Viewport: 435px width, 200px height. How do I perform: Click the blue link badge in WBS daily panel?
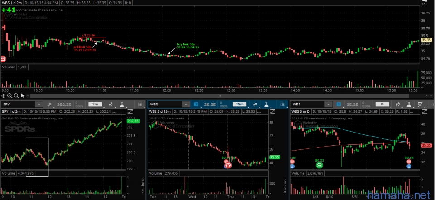[339, 105]
